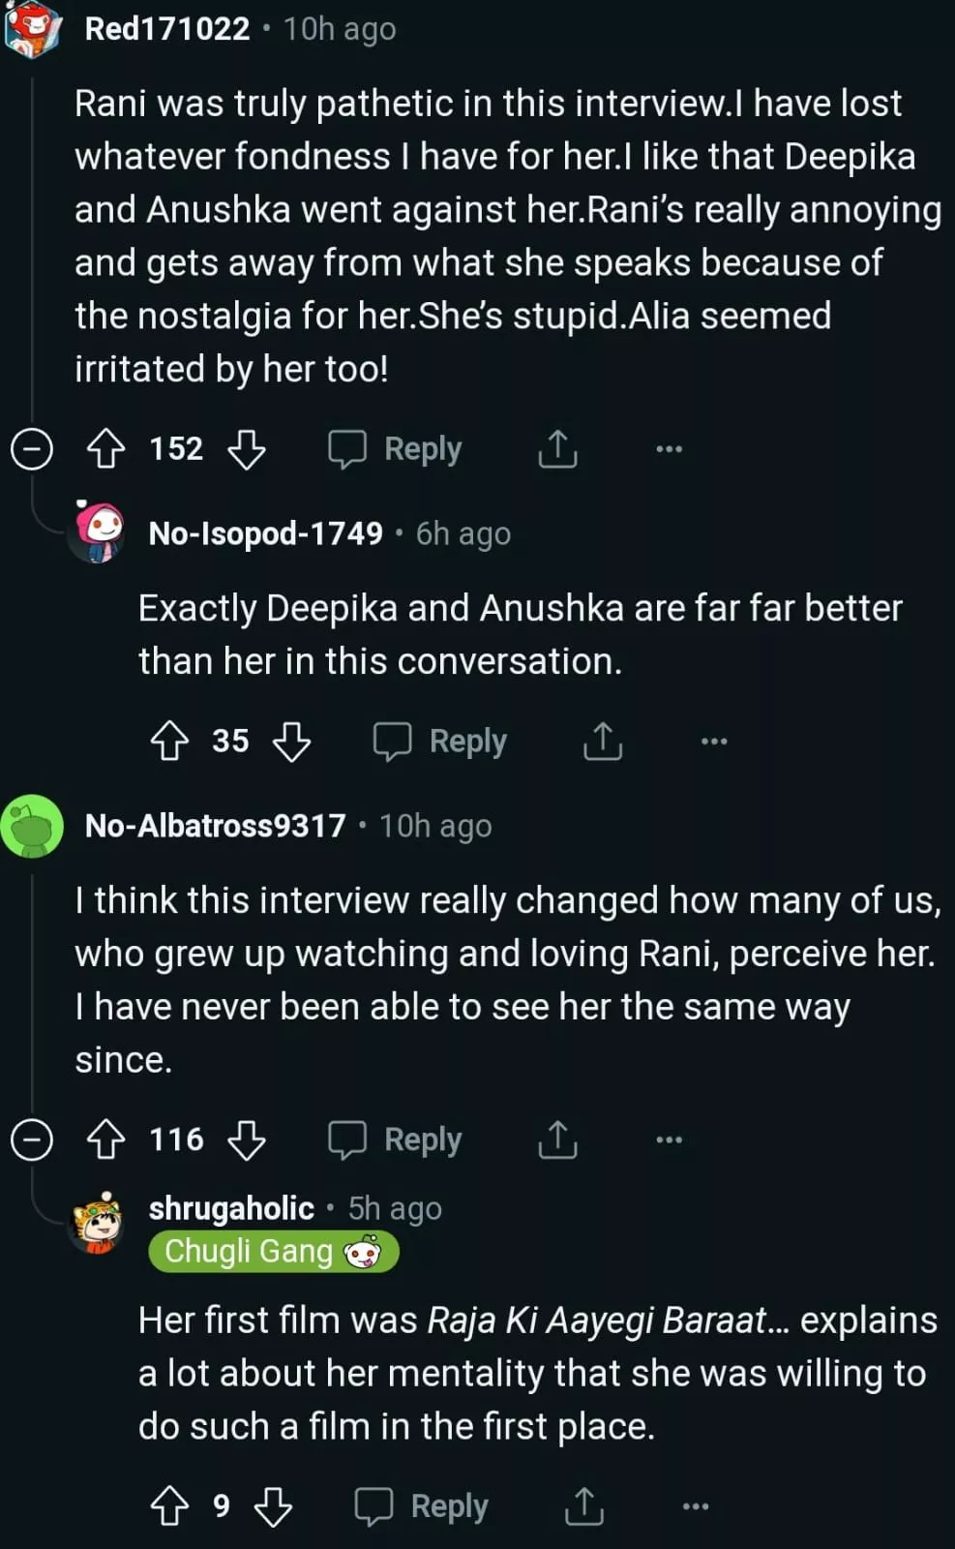This screenshot has width=955, height=1549.
Task: Open more options on No-Isopod-1749's comment
Action: pyautogui.click(x=714, y=742)
